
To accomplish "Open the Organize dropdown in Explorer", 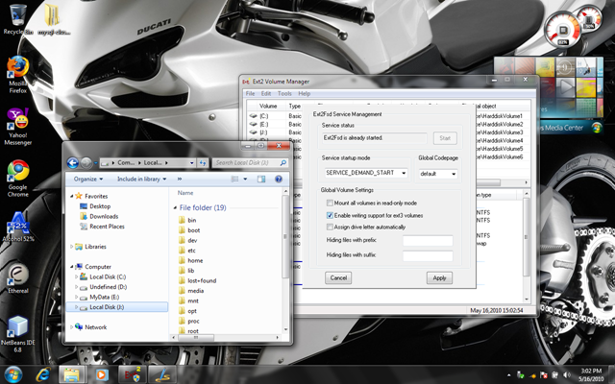I will click(x=88, y=180).
